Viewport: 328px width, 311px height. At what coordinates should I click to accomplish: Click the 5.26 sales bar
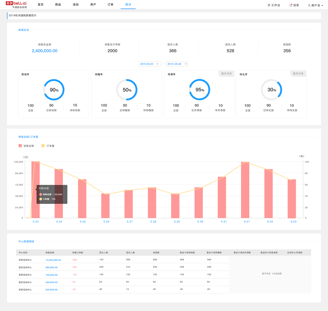(105, 206)
